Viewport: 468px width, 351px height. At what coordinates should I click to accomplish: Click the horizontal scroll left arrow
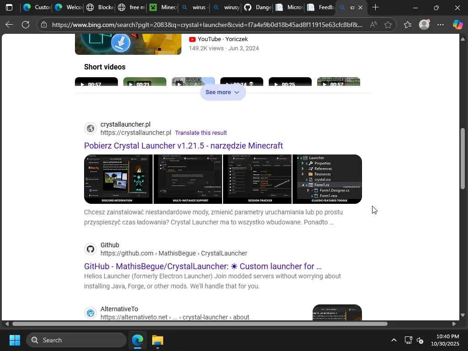pyautogui.click(x=6, y=324)
